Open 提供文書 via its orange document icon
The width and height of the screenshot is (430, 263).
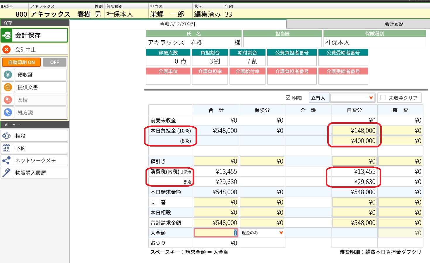8,87
